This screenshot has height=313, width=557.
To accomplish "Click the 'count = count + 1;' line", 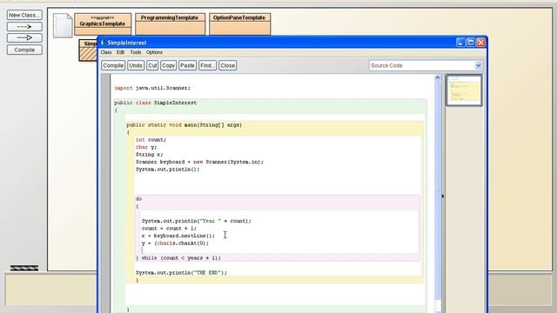I will tap(169, 228).
